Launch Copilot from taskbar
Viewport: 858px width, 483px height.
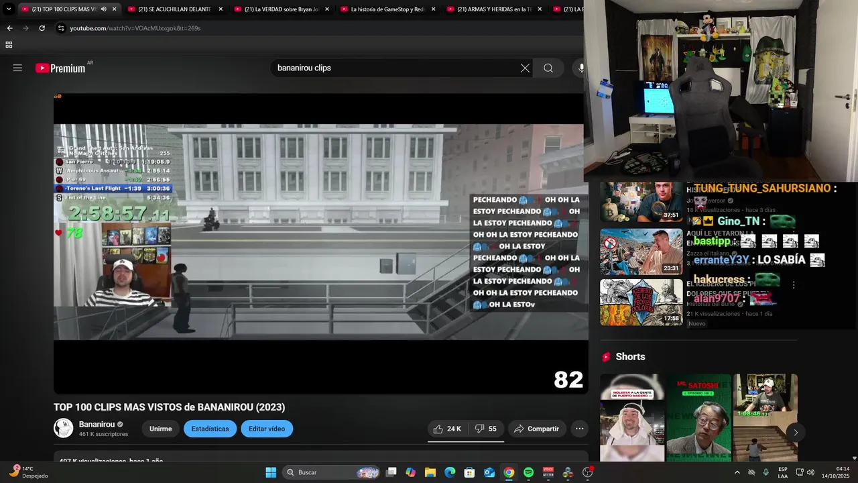(411, 472)
